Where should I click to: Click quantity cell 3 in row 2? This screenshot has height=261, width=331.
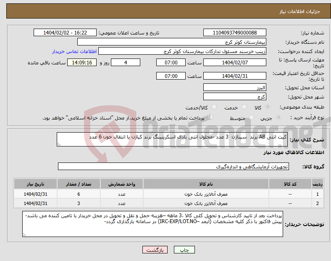(79, 203)
